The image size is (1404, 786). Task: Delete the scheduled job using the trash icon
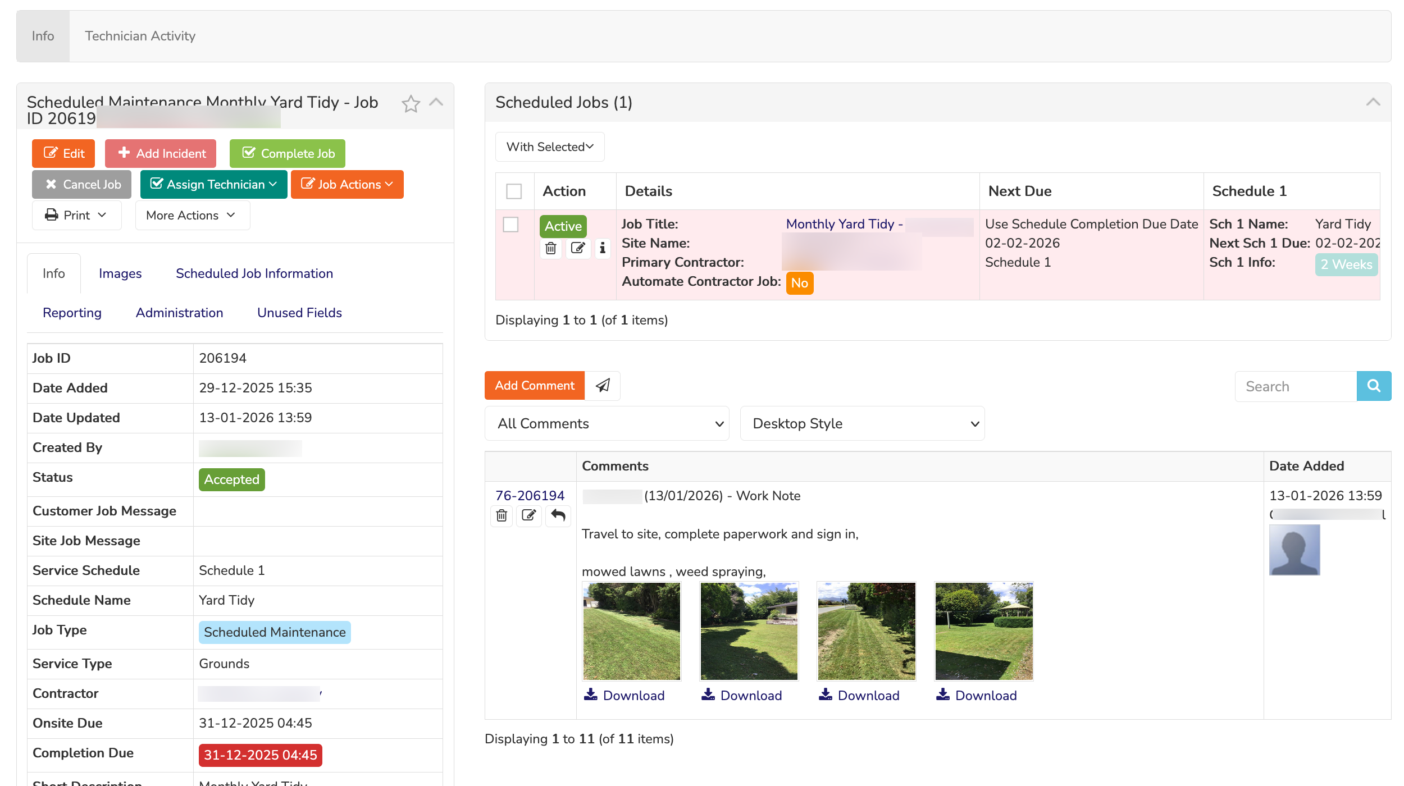[550, 248]
